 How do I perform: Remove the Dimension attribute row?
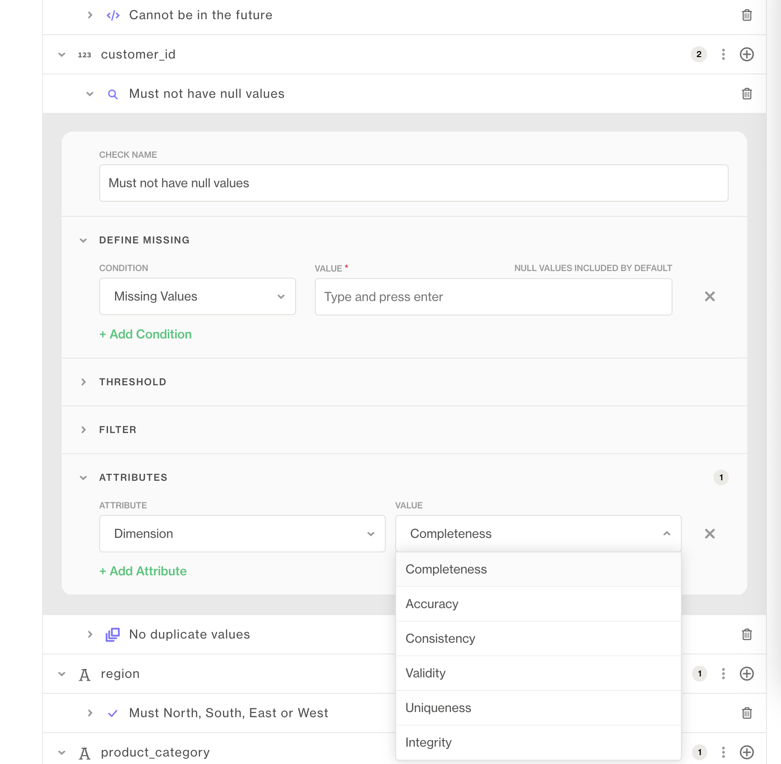pyautogui.click(x=709, y=534)
